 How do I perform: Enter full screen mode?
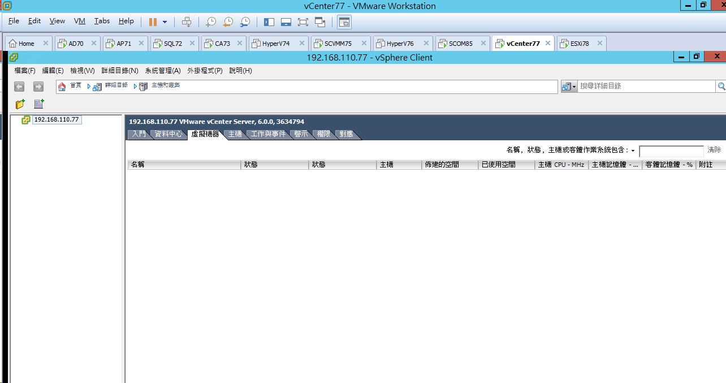click(x=303, y=22)
